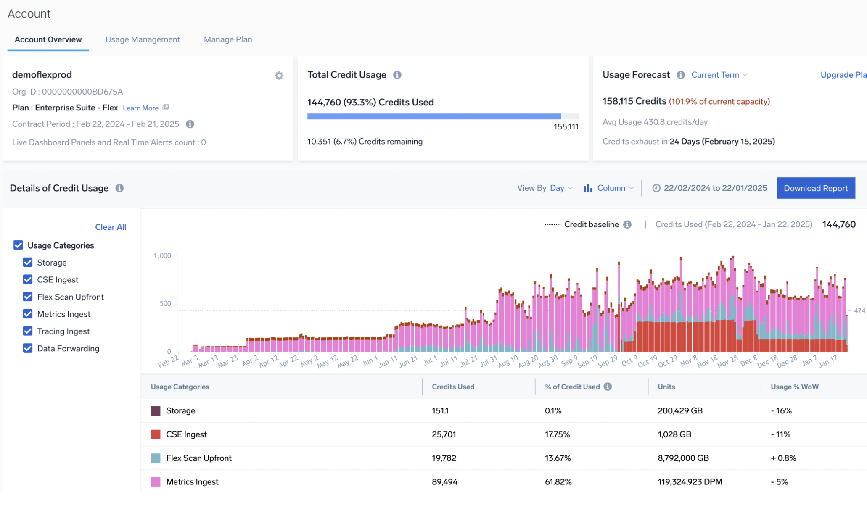Click the Download Report button
This screenshot has height=505, width=867.
pyautogui.click(x=816, y=188)
